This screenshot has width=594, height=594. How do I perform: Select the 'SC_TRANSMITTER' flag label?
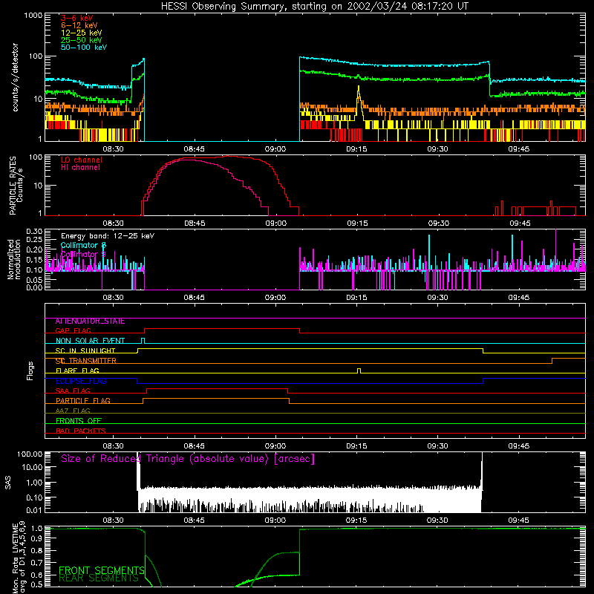pyautogui.click(x=85, y=361)
